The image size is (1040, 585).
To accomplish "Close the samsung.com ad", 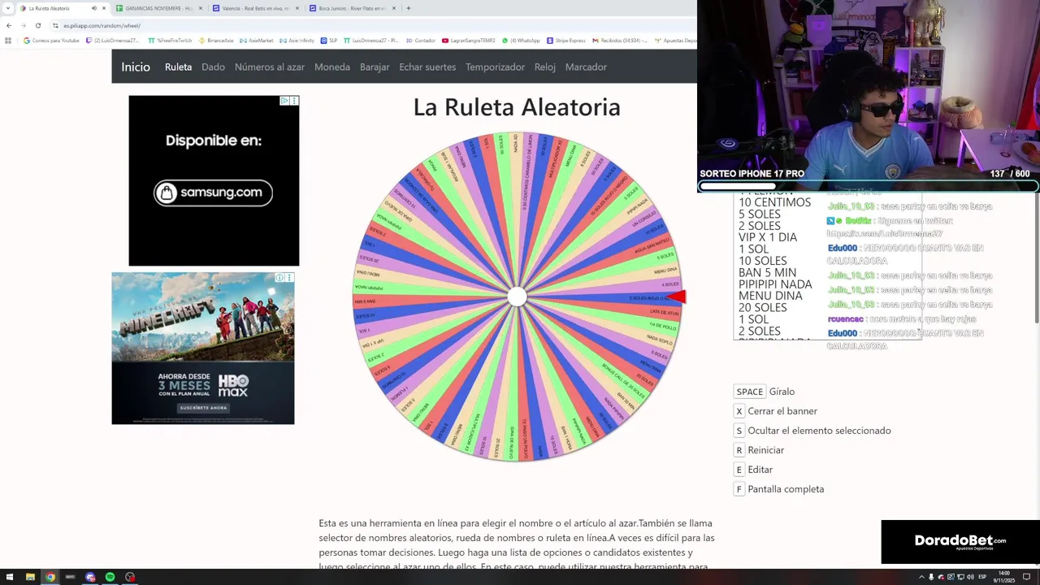I will point(294,101).
